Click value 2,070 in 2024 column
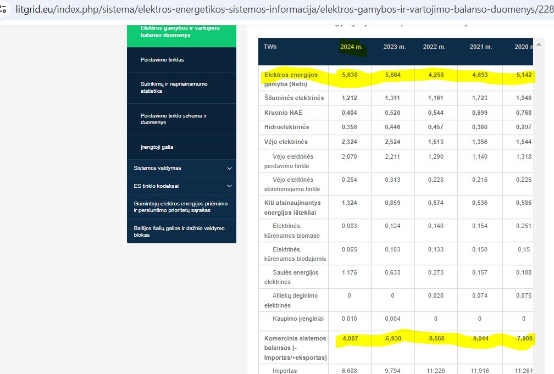554x374 pixels. click(349, 157)
